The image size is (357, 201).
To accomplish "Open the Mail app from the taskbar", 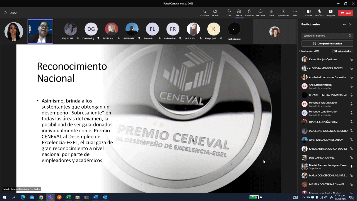I will pyautogui.click(x=32, y=197).
